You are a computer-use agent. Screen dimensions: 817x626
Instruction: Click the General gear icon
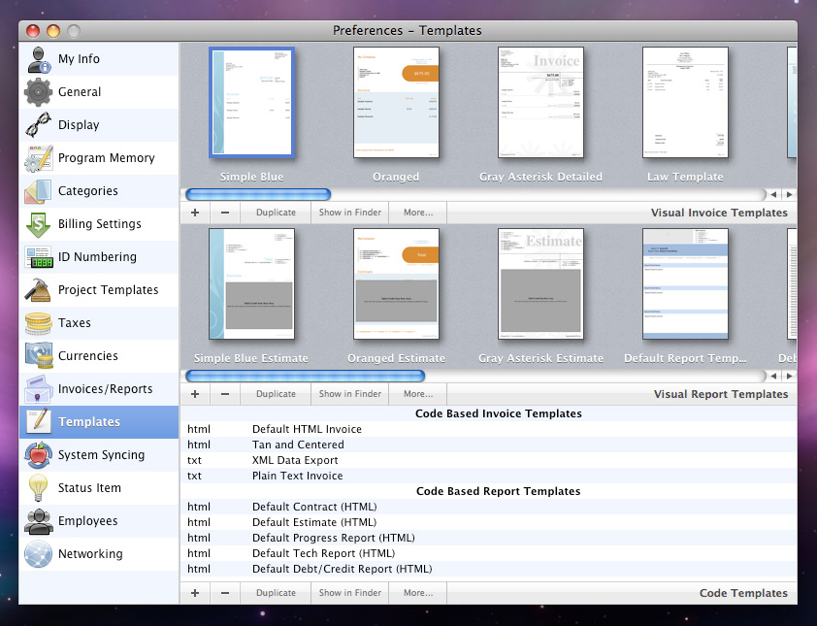38,92
